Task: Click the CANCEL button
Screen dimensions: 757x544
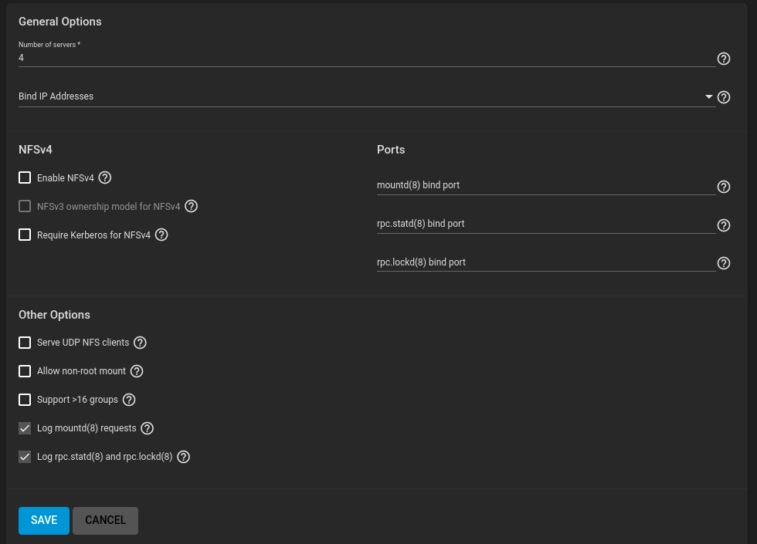Action: [105, 520]
